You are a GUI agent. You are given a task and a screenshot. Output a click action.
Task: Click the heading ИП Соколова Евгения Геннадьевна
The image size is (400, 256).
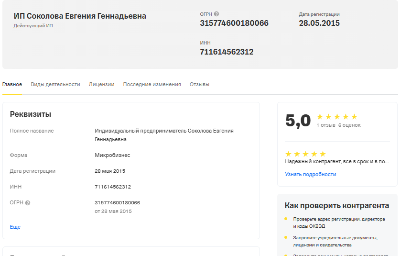pyautogui.click(x=80, y=16)
